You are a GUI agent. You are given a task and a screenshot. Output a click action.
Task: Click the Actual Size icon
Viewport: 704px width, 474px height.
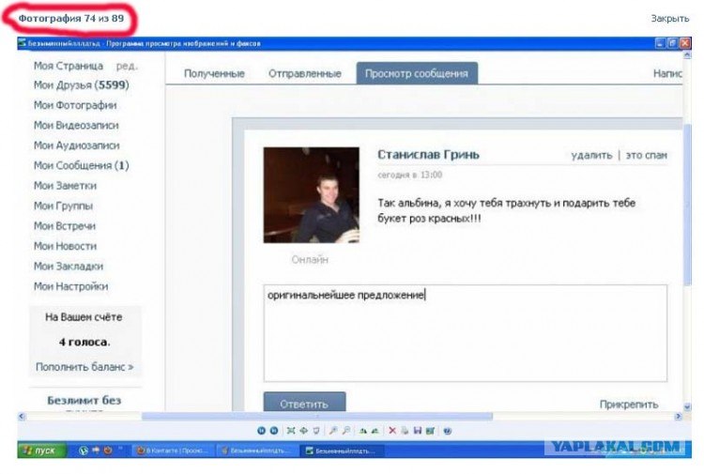304,431
